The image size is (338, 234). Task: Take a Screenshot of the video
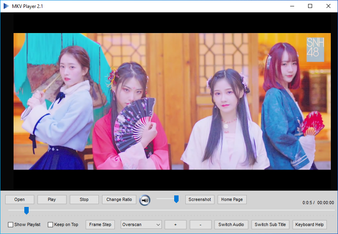200,200
